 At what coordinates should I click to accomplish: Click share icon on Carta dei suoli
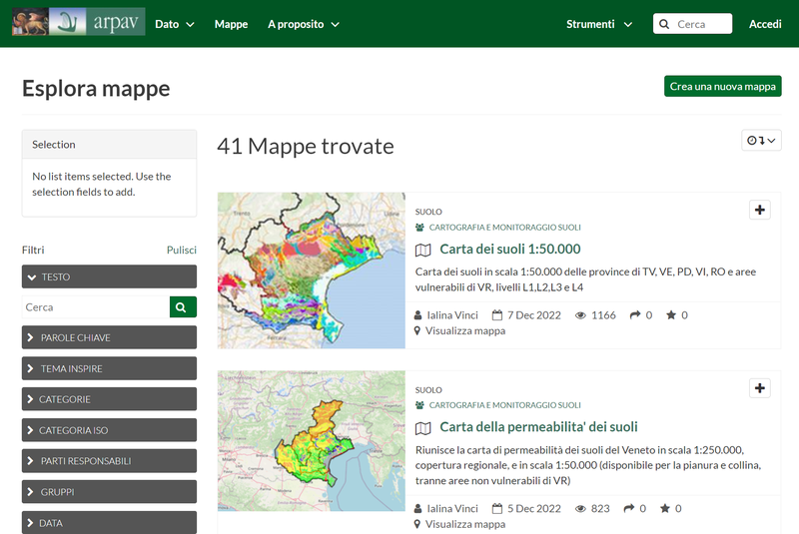point(634,315)
